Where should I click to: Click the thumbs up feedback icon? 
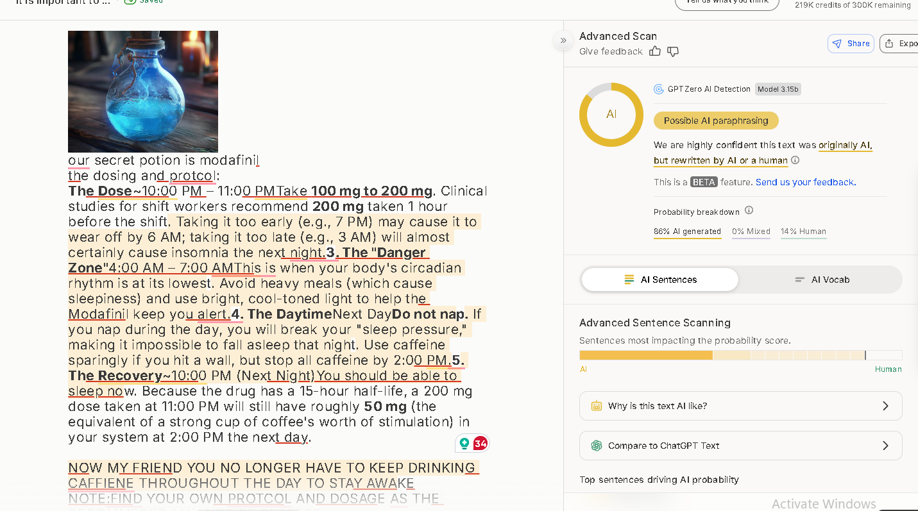(654, 51)
